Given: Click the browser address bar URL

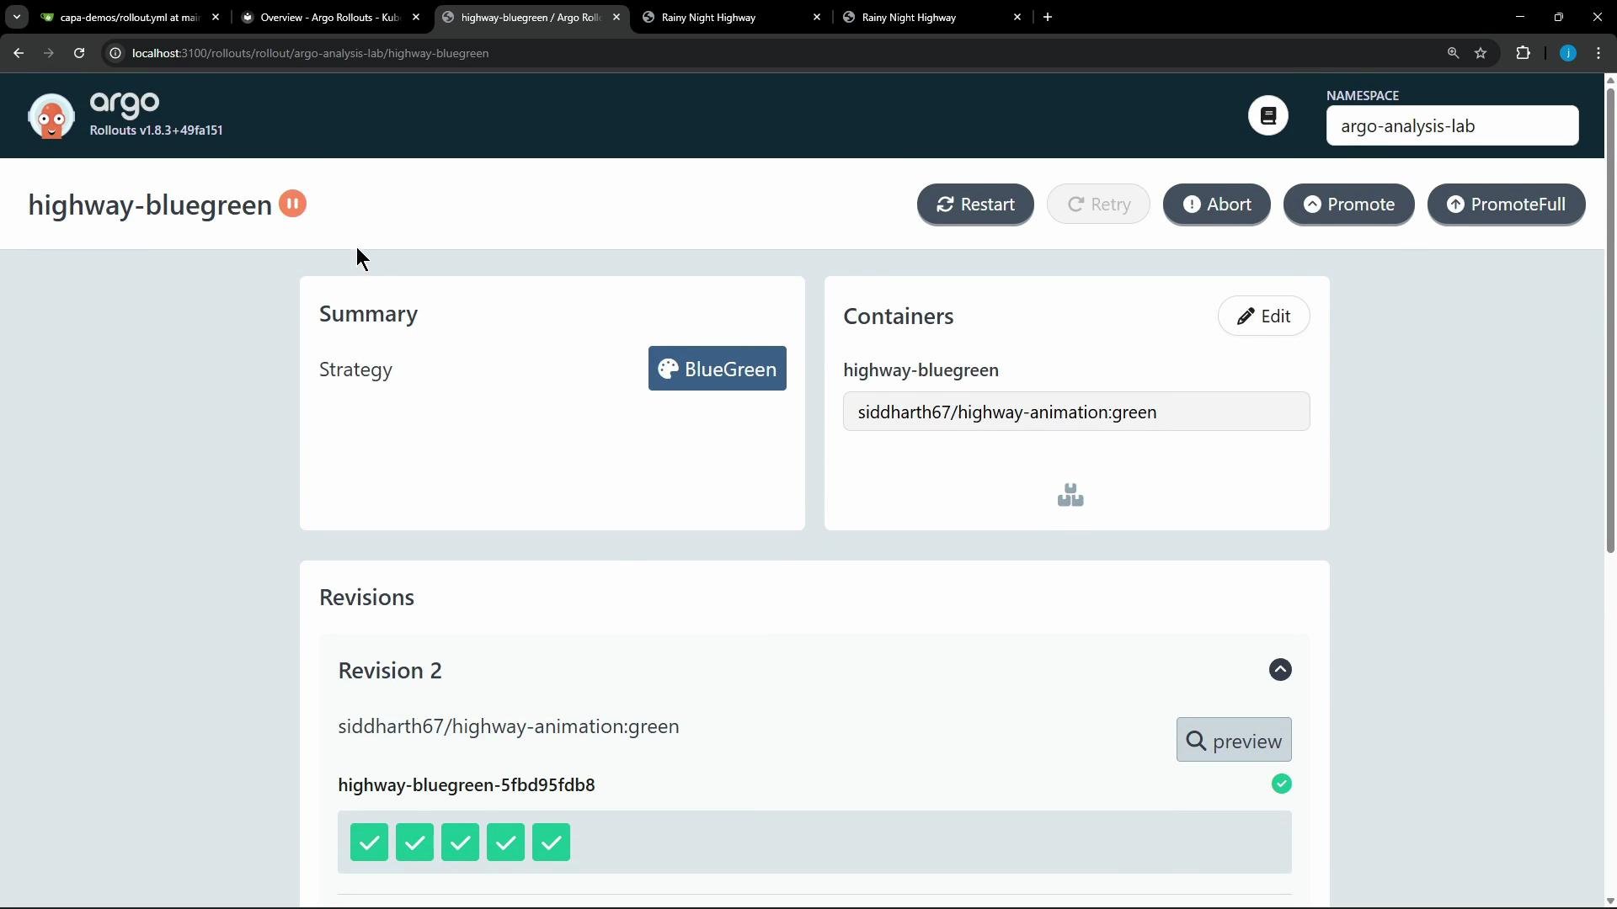Looking at the screenshot, I should pyautogui.click(x=310, y=53).
